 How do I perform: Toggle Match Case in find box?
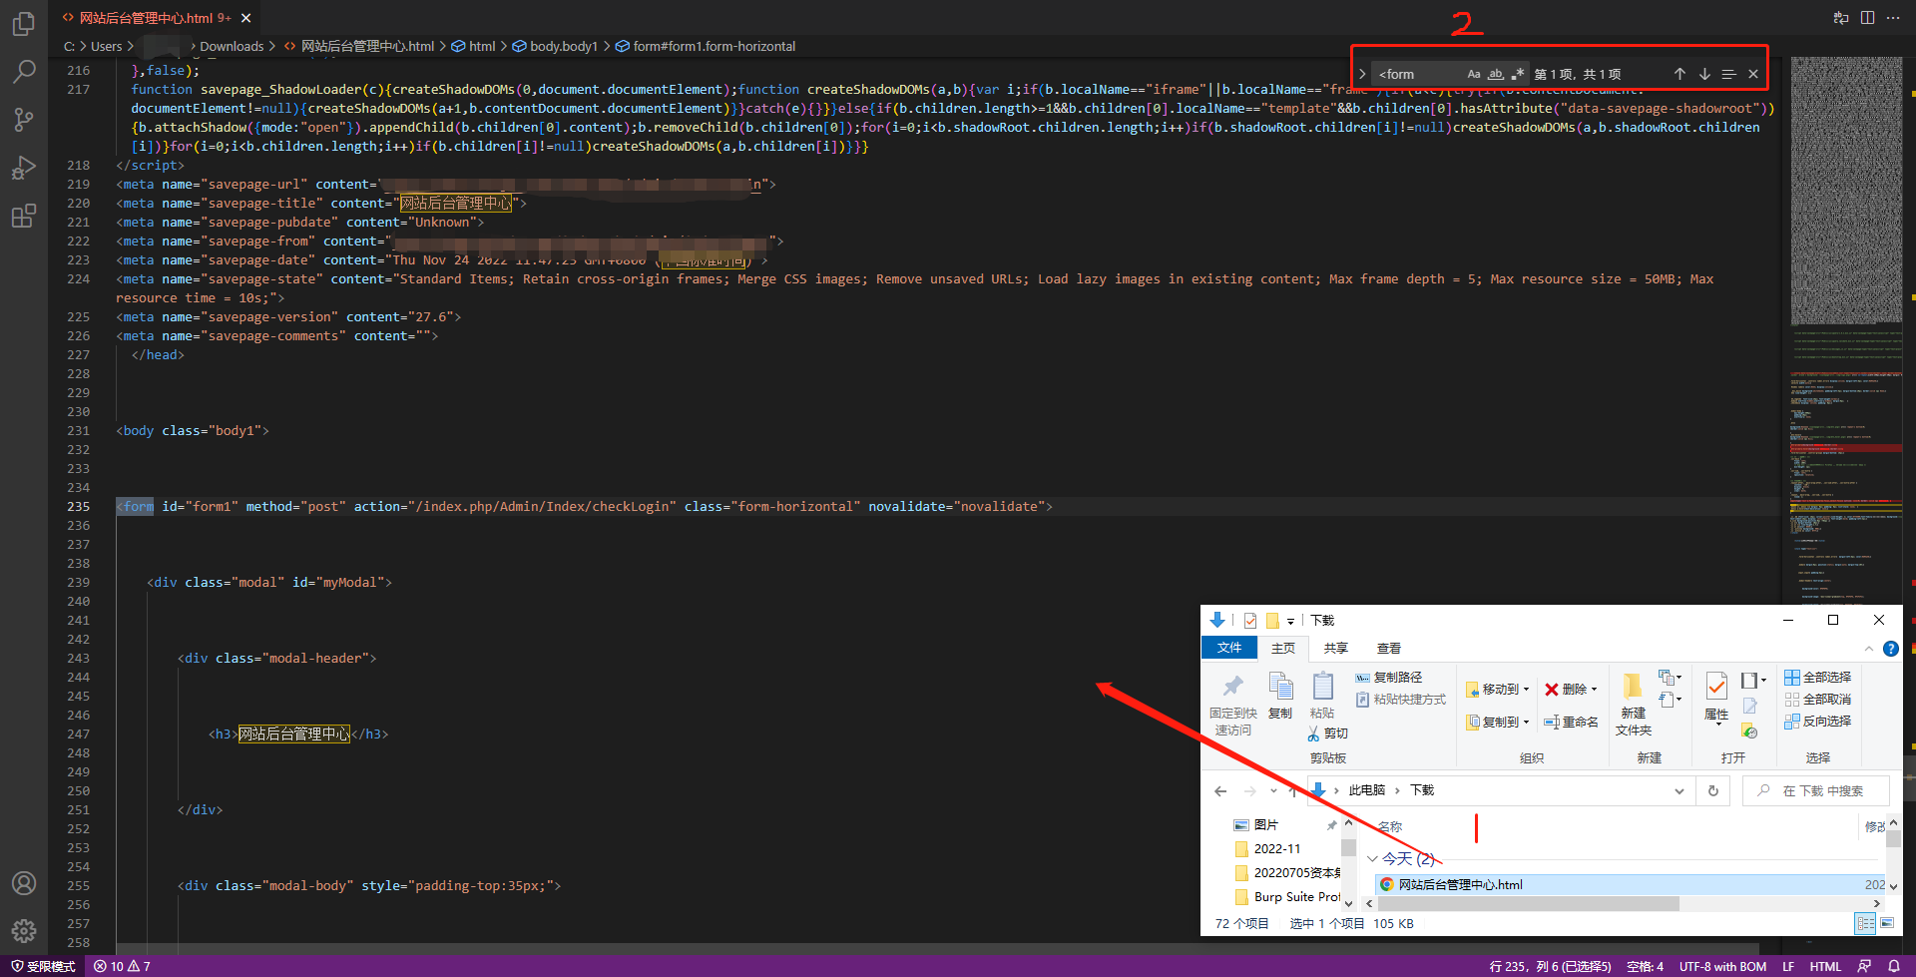[1474, 74]
